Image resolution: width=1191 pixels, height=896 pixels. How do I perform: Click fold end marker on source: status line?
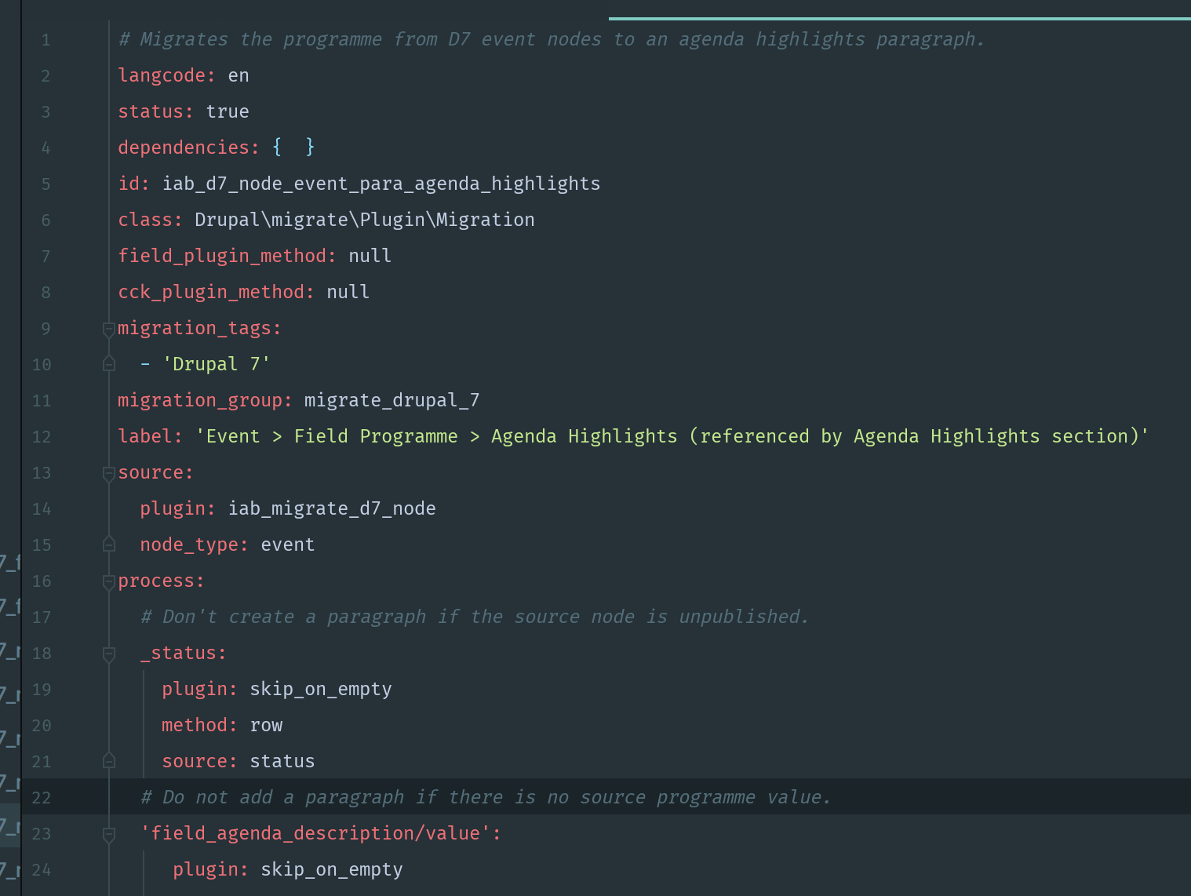click(109, 761)
